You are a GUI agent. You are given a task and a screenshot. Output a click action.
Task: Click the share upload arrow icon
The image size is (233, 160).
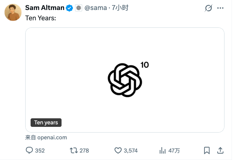coord(220,150)
